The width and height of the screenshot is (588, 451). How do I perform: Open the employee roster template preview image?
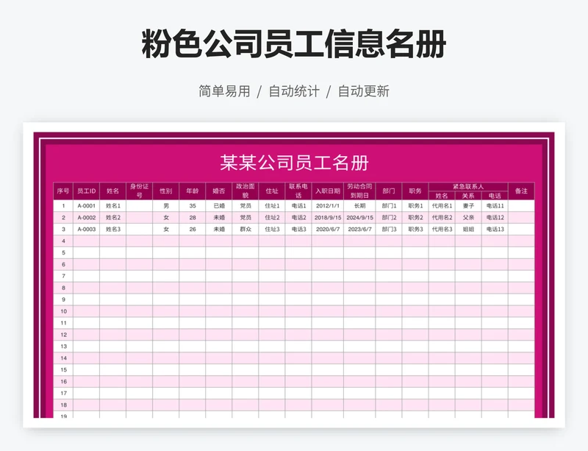point(294,275)
